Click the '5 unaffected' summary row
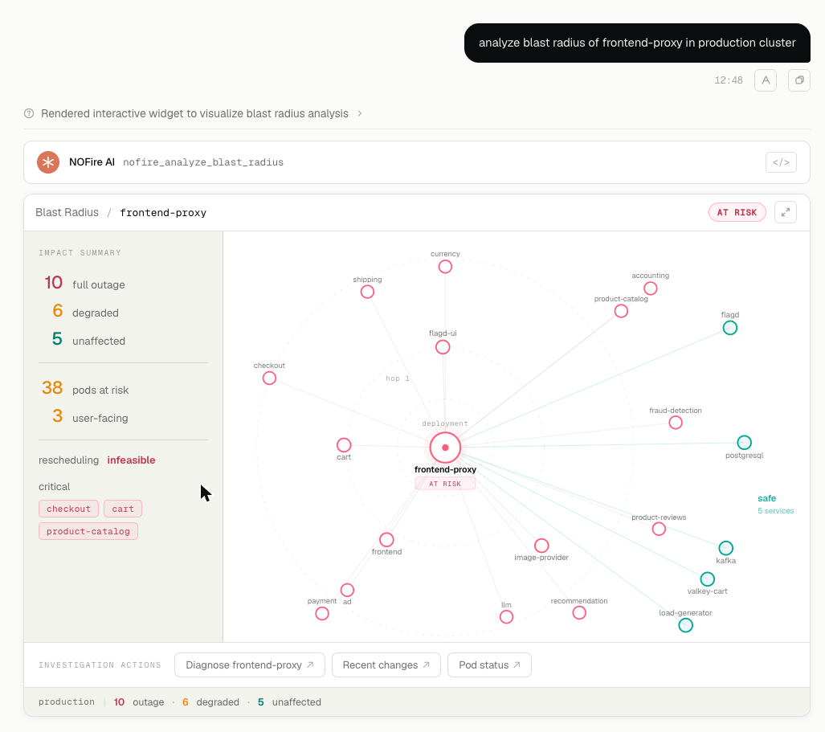Screen dimensions: 825x732 tap(88, 340)
